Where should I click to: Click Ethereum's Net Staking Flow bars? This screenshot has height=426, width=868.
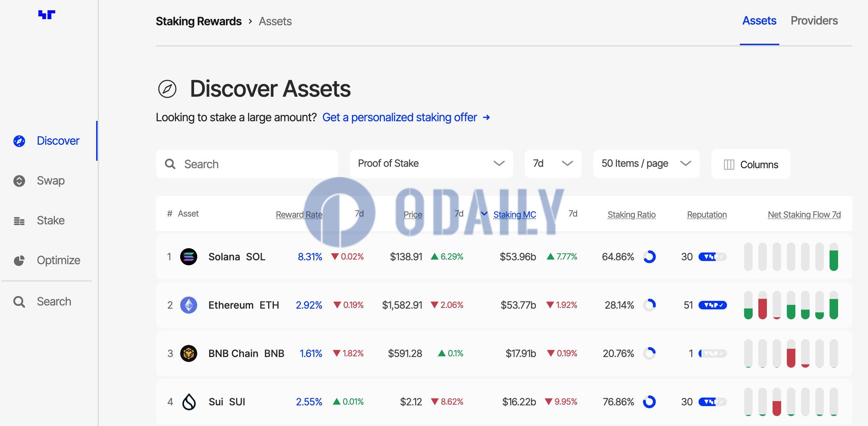[791, 305]
